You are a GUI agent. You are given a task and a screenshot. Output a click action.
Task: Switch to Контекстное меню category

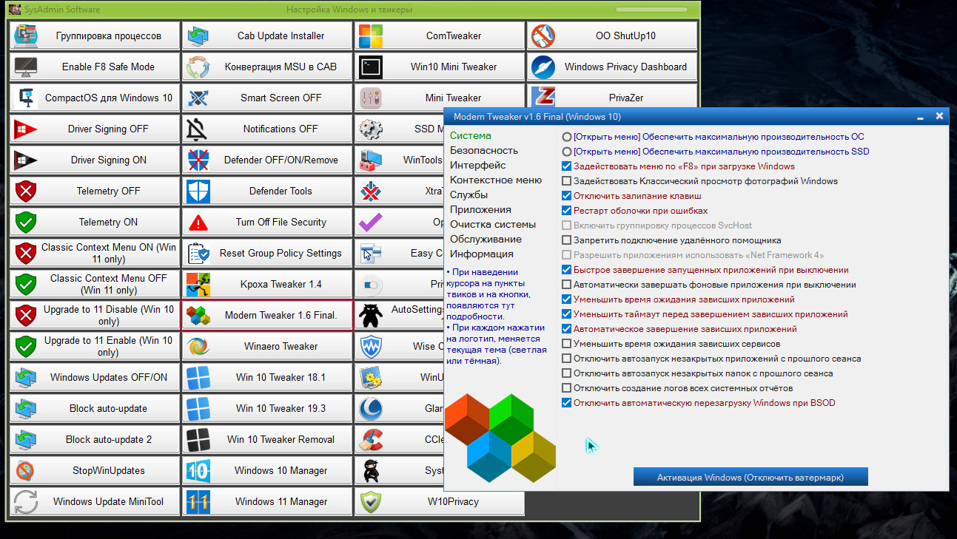(x=495, y=180)
